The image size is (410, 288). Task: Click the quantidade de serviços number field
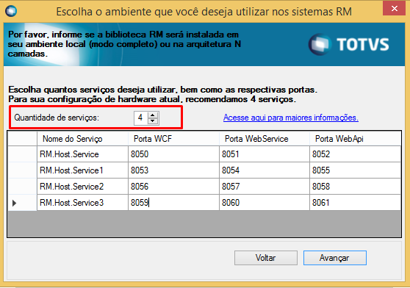[x=141, y=118]
